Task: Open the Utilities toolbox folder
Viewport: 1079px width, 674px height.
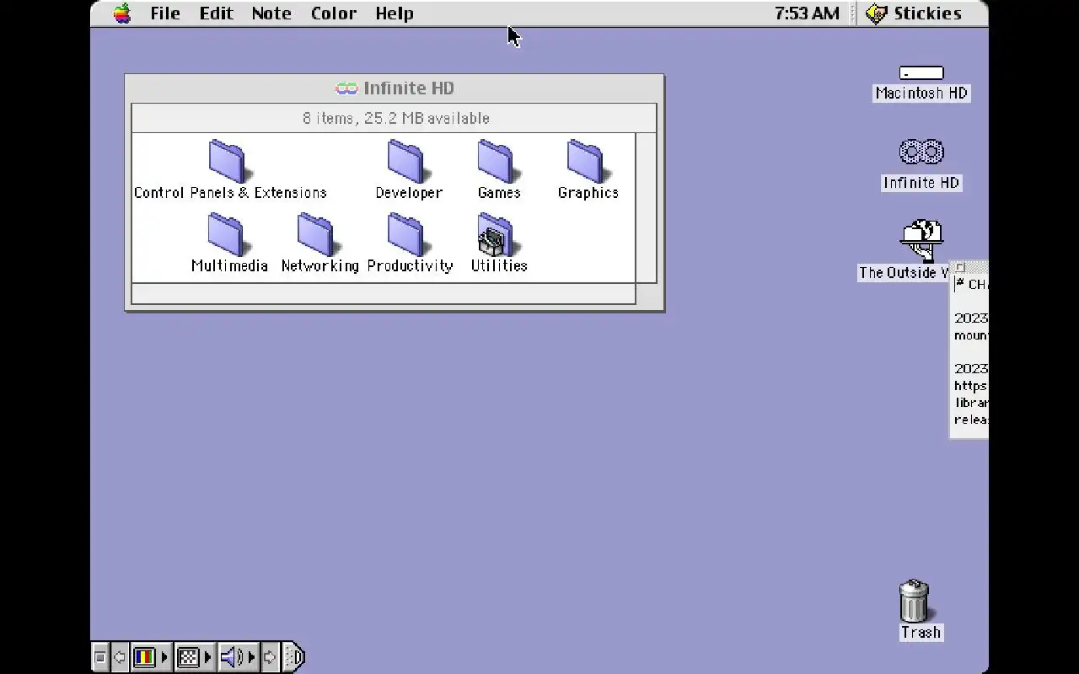Action: [497, 234]
